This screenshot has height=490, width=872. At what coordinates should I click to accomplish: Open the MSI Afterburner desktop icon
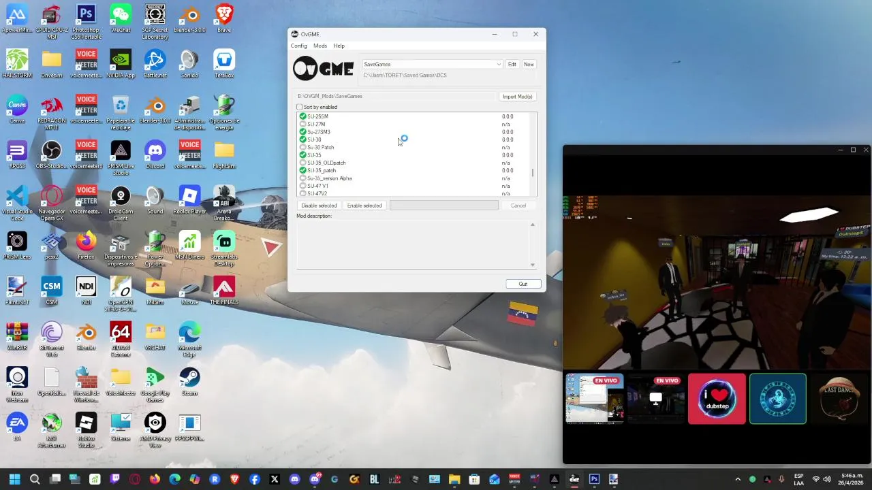point(51,431)
